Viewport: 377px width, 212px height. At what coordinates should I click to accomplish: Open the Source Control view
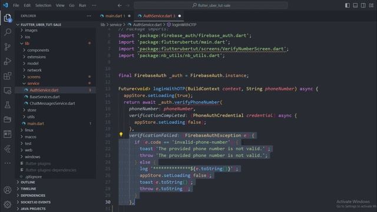[x=8, y=47]
